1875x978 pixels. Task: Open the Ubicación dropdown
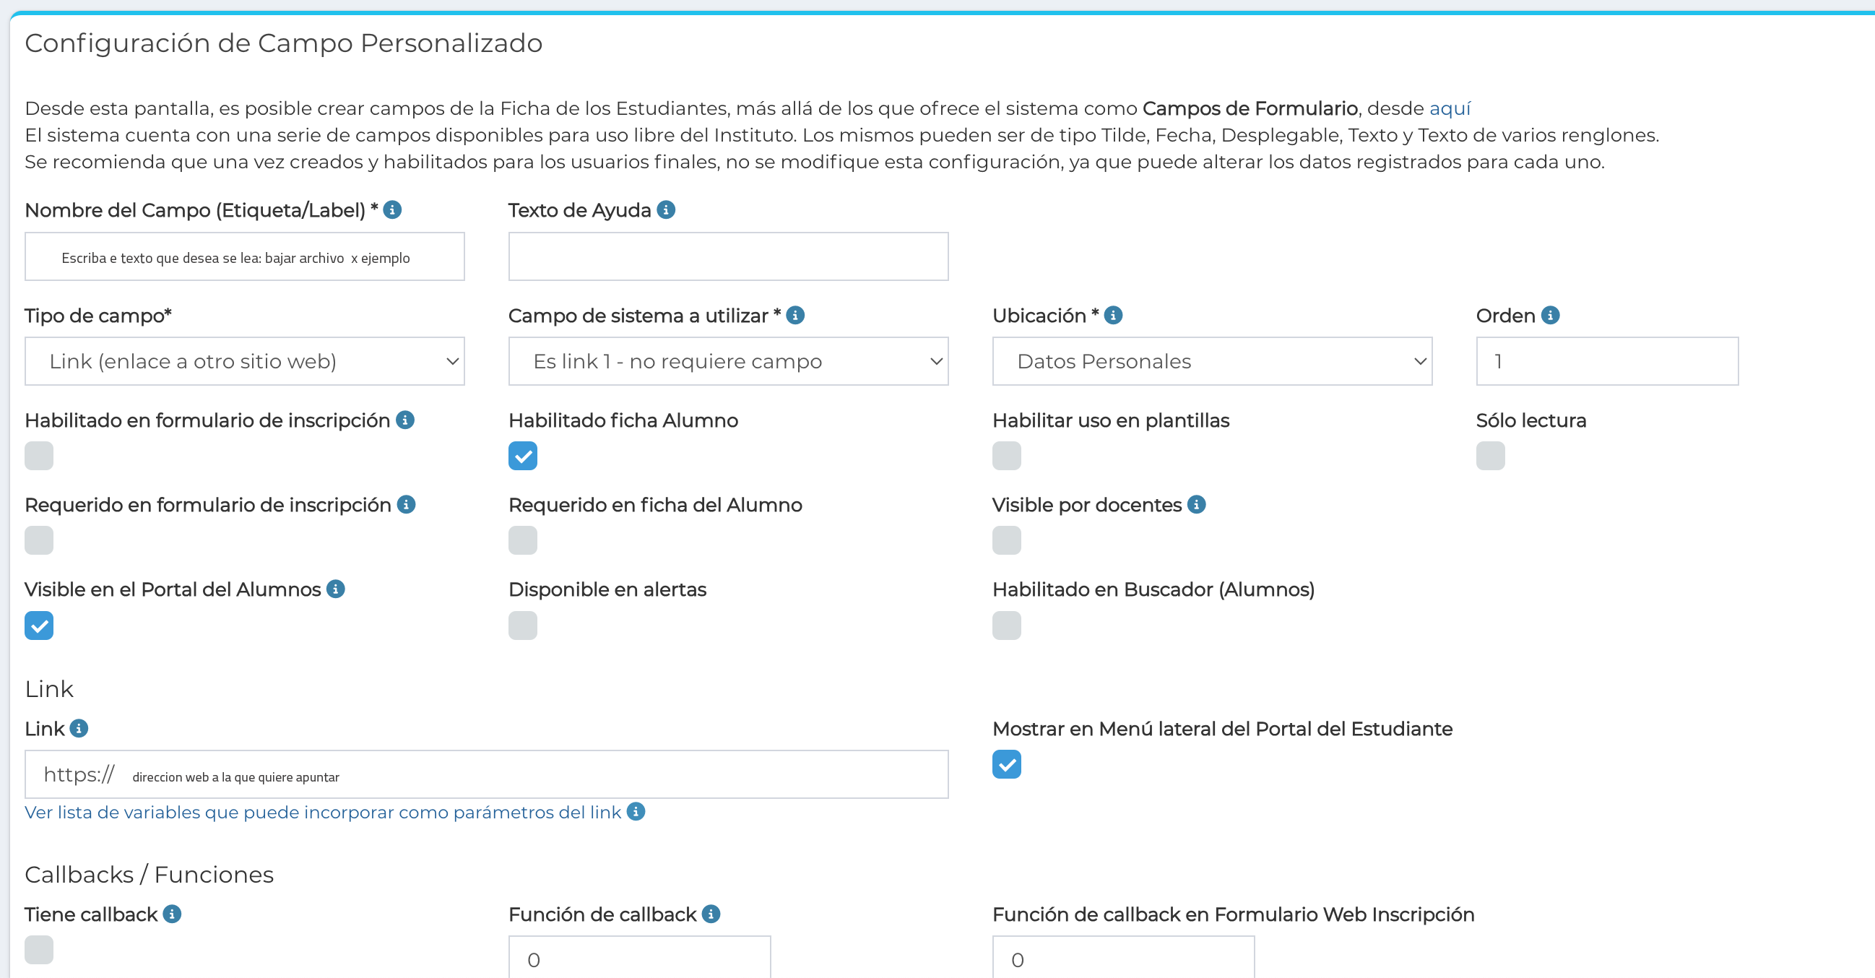1212,361
